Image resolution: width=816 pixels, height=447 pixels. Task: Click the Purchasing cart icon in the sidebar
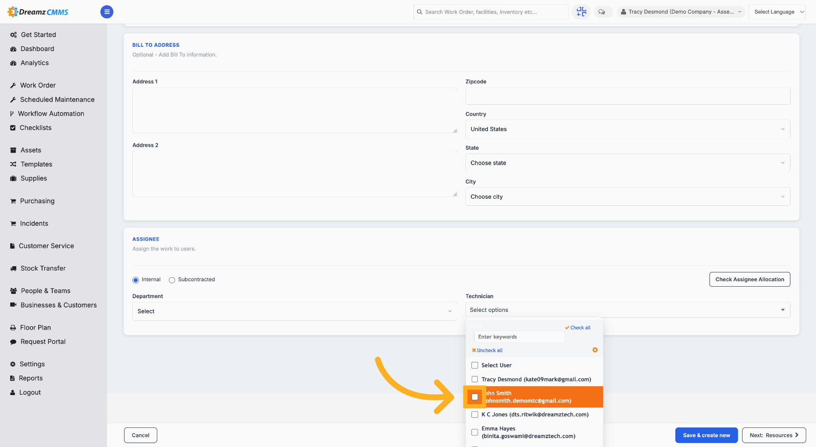coord(13,201)
